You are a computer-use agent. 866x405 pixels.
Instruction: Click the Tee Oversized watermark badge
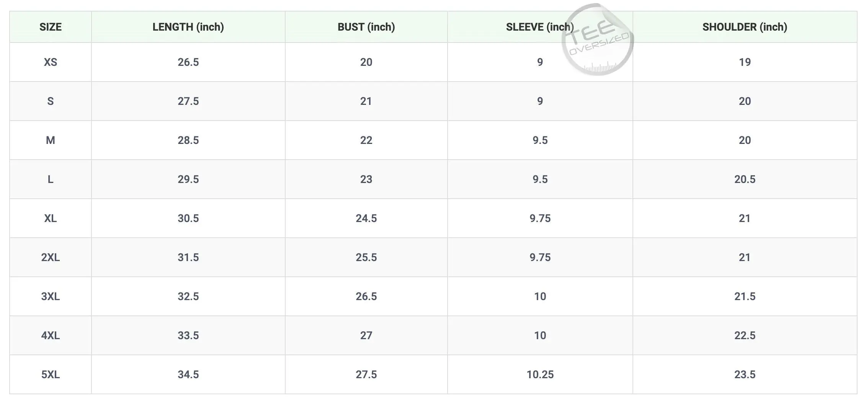pos(597,40)
